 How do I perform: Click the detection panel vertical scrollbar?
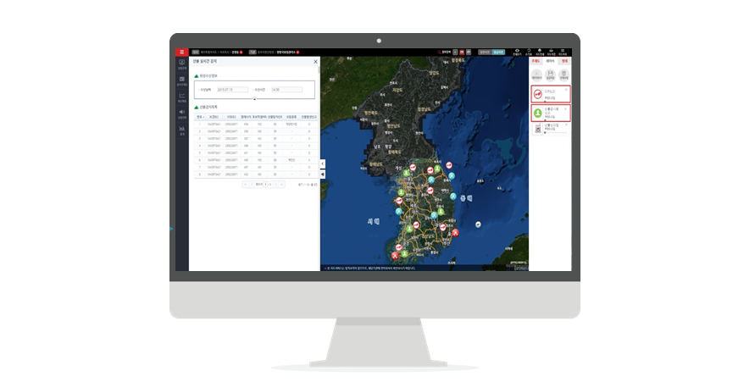point(319,69)
